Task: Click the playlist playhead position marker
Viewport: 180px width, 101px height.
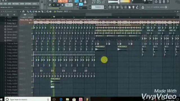Action: (x=54, y=17)
